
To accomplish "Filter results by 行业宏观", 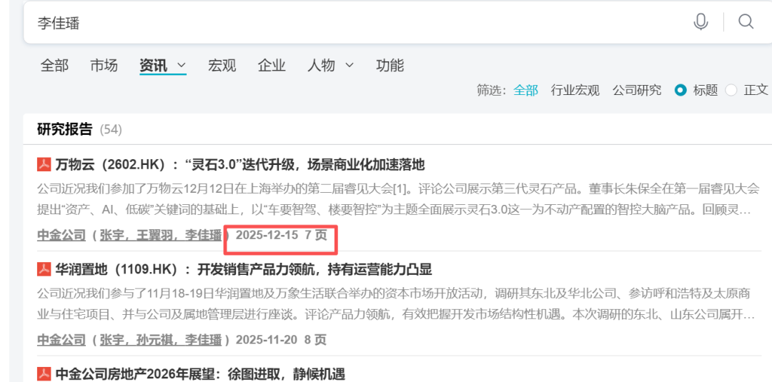I will [575, 90].
